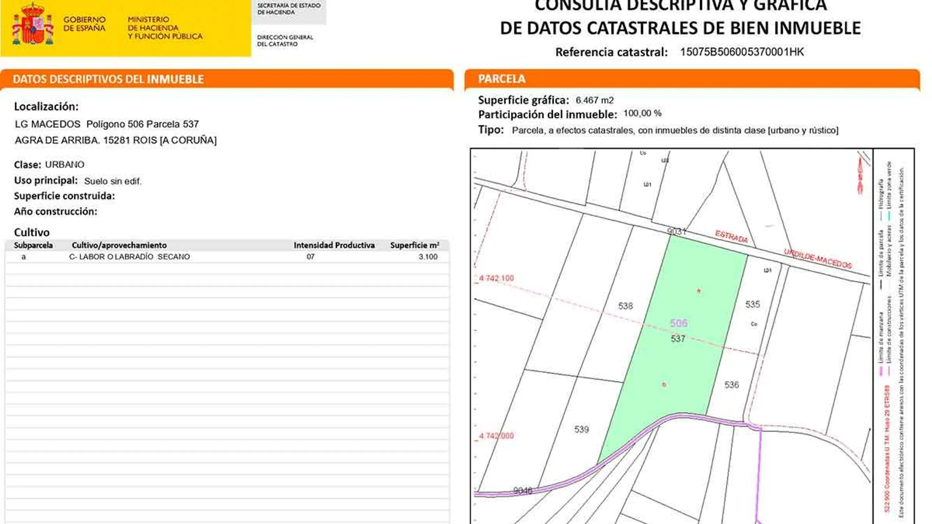This screenshot has width=932, height=524.
Task: Click the Spanish coat of arms emblem
Action: [x=33, y=25]
